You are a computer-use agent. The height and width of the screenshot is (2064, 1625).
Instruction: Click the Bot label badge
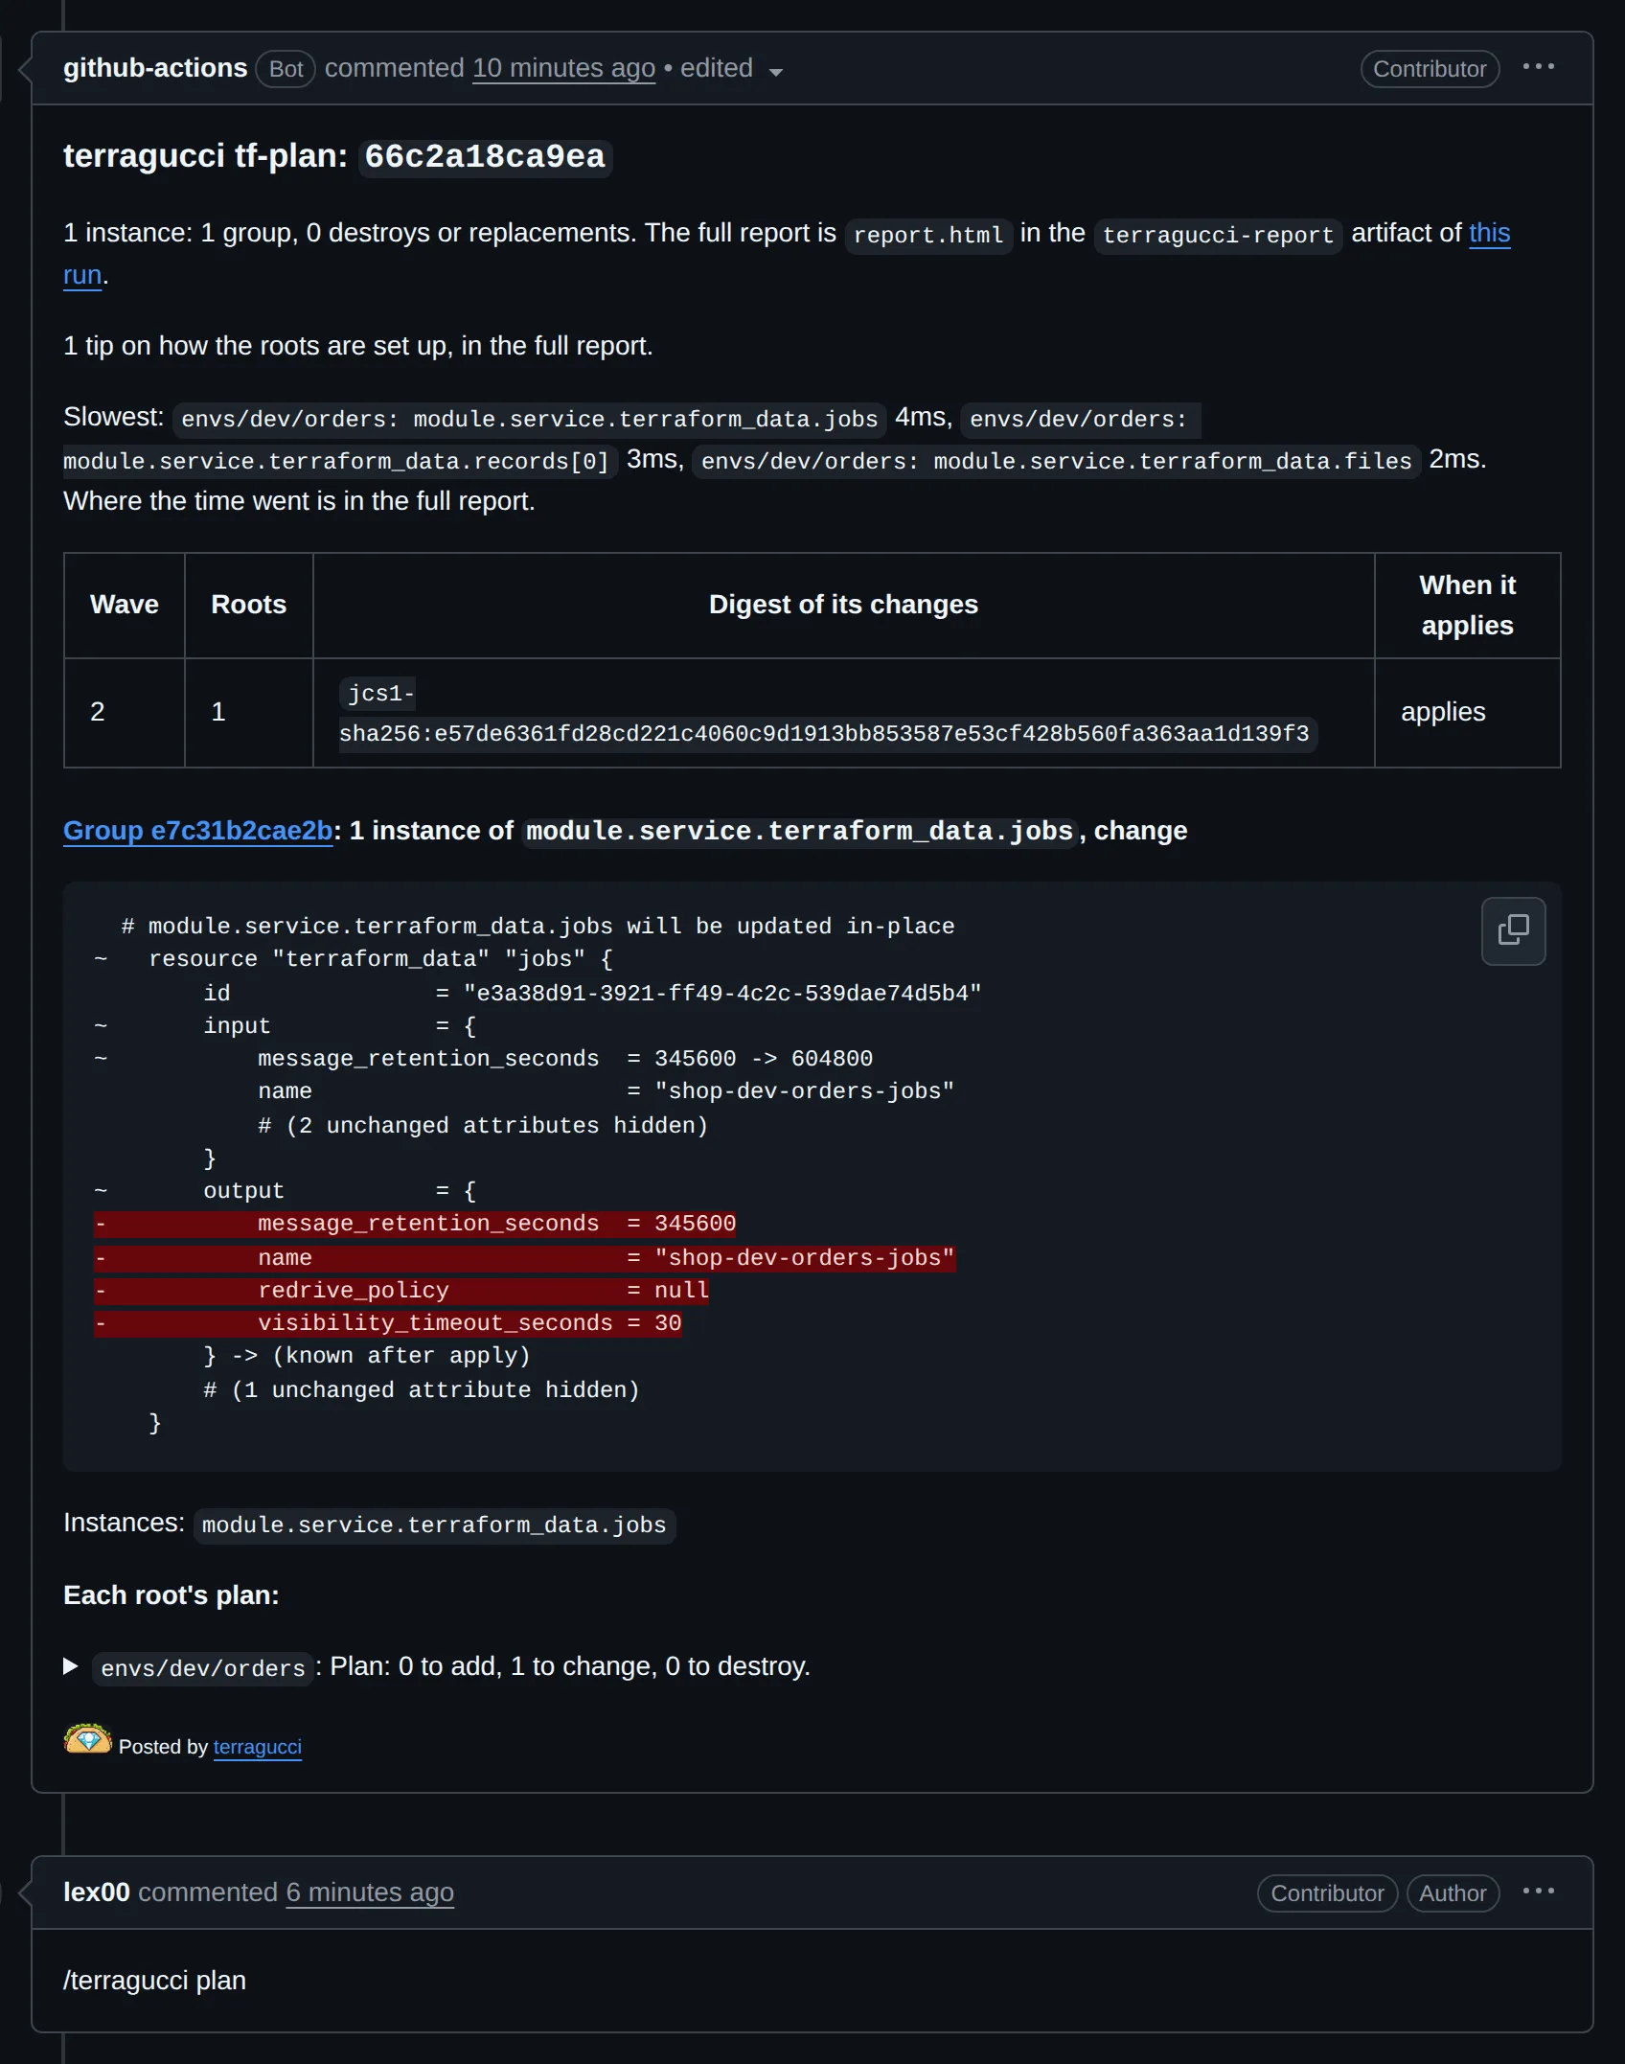pyautogui.click(x=286, y=69)
